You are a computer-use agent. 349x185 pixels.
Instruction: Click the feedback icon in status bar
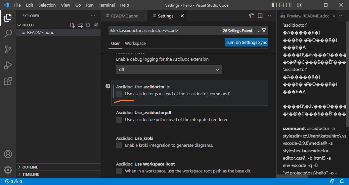pos(332,181)
